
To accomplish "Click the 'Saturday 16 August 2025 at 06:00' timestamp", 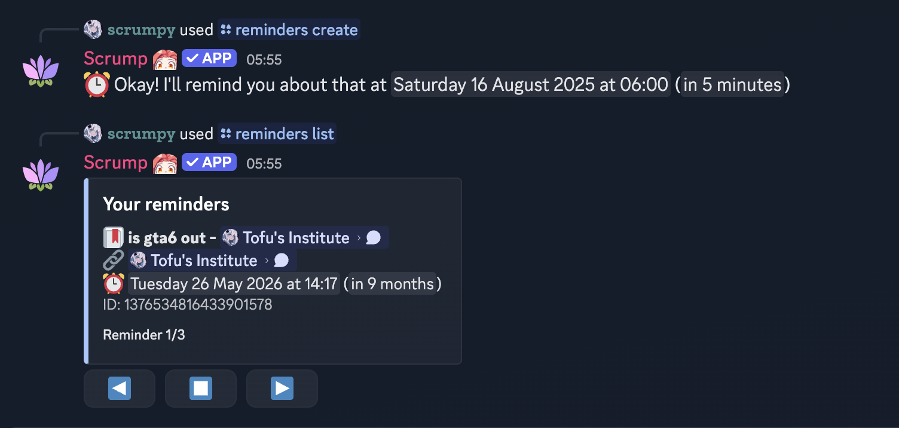I will (x=531, y=85).
